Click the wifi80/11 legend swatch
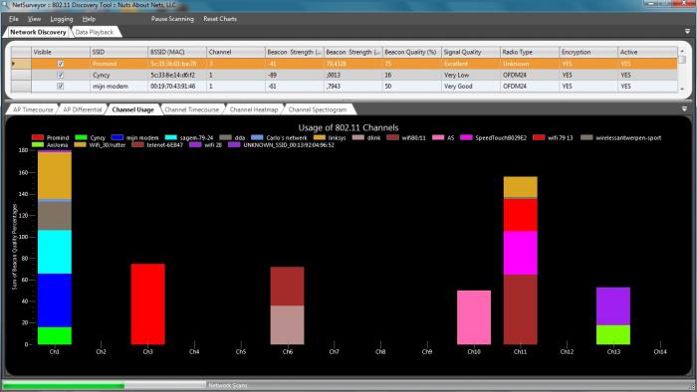This screenshot has width=697, height=392. point(392,137)
